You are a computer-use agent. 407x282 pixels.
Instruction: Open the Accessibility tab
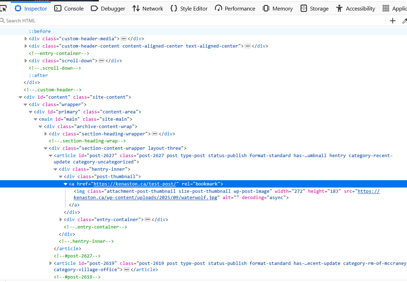point(355,8)
